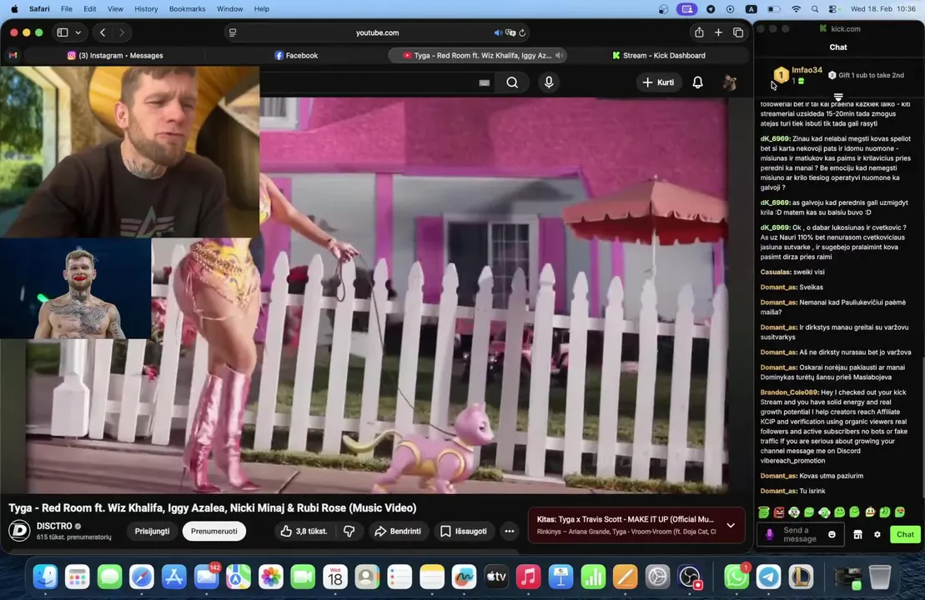Show Safari tab overview

[x=738, y=32]
